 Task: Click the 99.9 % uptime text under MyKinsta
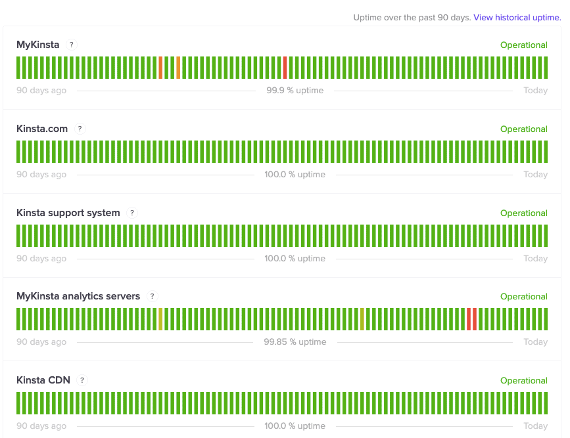[295, 90]
